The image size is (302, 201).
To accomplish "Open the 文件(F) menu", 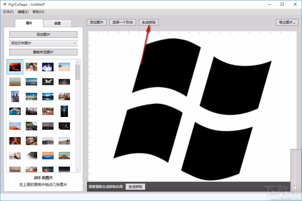I will [8, 12].
